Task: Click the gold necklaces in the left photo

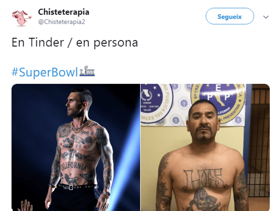Action: tap(81, 125)
